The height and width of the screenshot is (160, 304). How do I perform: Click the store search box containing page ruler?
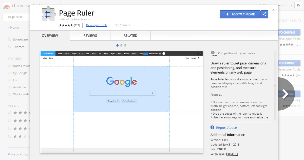click(x=16, y=17)
